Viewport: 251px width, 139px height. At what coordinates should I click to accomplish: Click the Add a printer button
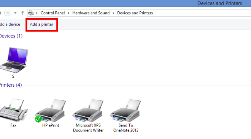41,24
